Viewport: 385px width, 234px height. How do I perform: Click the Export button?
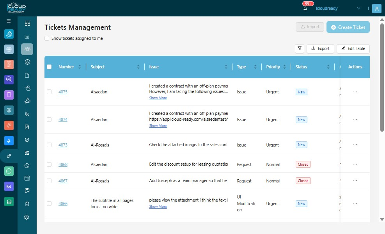point(320,49)
